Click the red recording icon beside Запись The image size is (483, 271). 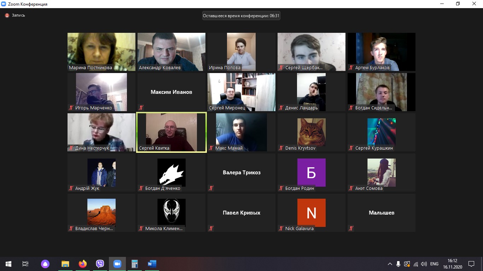point(7,16)
